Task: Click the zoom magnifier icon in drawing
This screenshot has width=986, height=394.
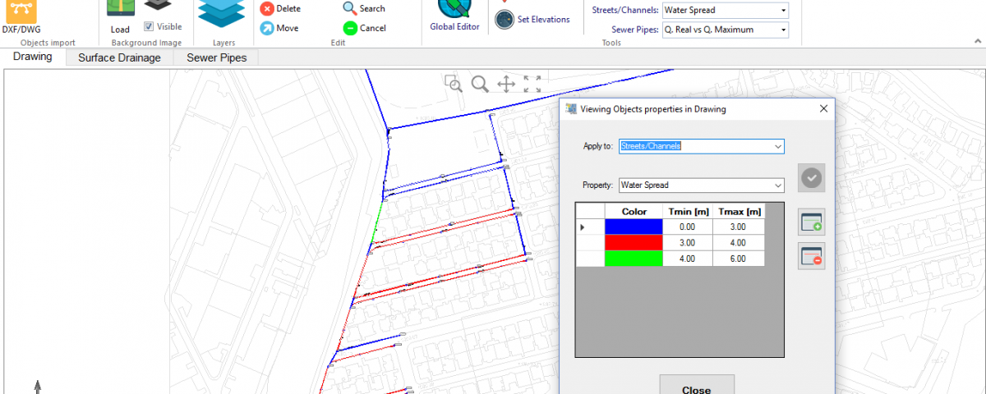Action: [480, 83]
